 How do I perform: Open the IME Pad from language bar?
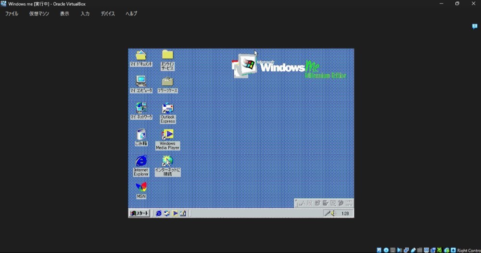pos(317,203)
